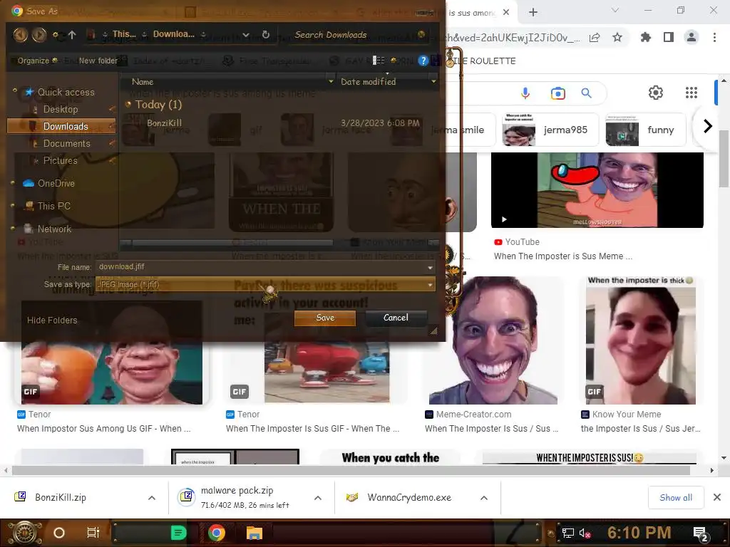The width and height of the screenshot is (730, 547).
Task: Click the page horizontal scrollbar
Action: point(351,470)
